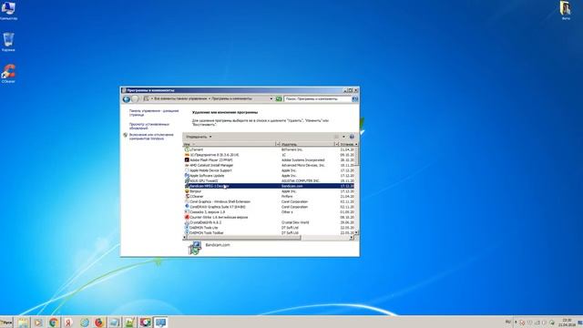Select the AMD Catalyst Install Manager row
The width and height of the screenshot is (583, 328).
pyautogui.click(x=270, y=165)
